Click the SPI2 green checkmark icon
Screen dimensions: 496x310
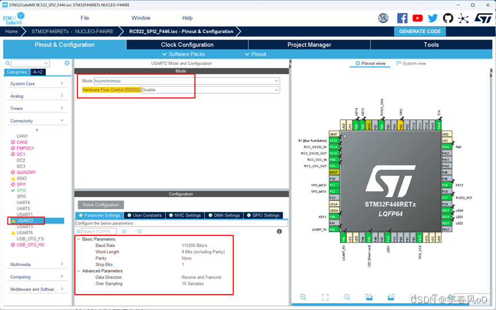(x=13, y=190)
